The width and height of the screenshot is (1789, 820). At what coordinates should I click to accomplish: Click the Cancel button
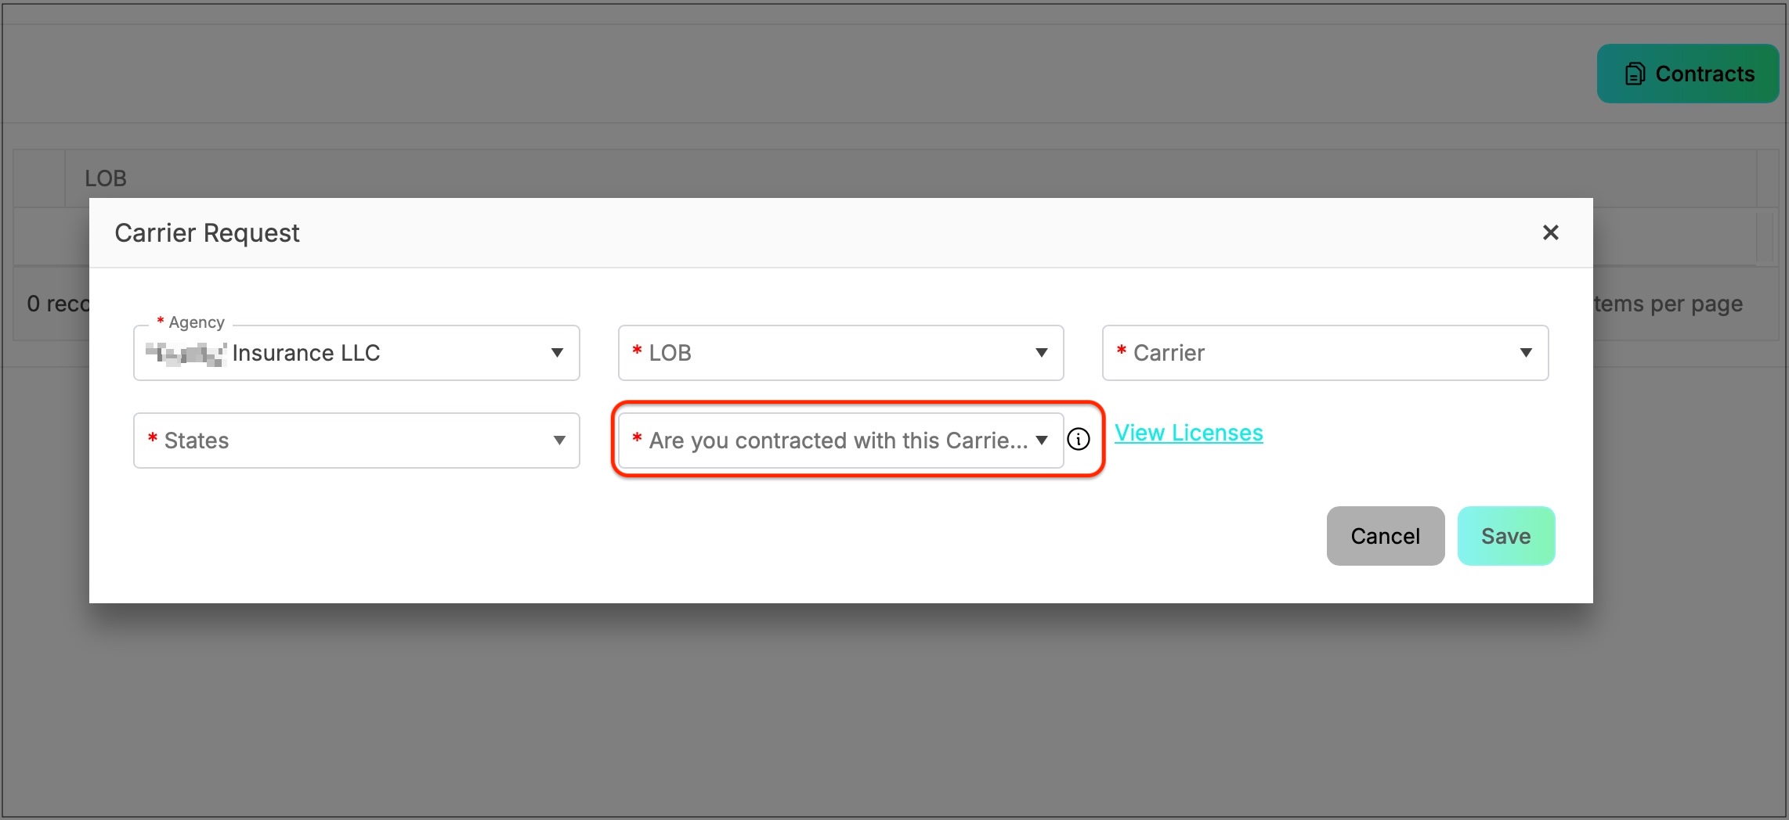coord(1386,536)
